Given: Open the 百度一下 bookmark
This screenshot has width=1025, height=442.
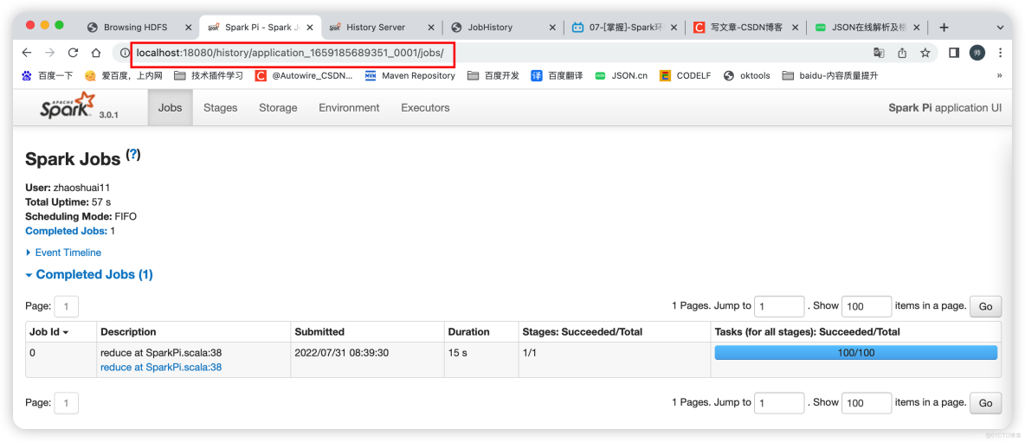Looking at the screenshot, I should tap(47, 76).
